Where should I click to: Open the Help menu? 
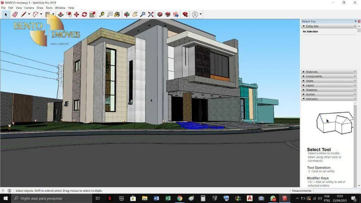(71, 8)
